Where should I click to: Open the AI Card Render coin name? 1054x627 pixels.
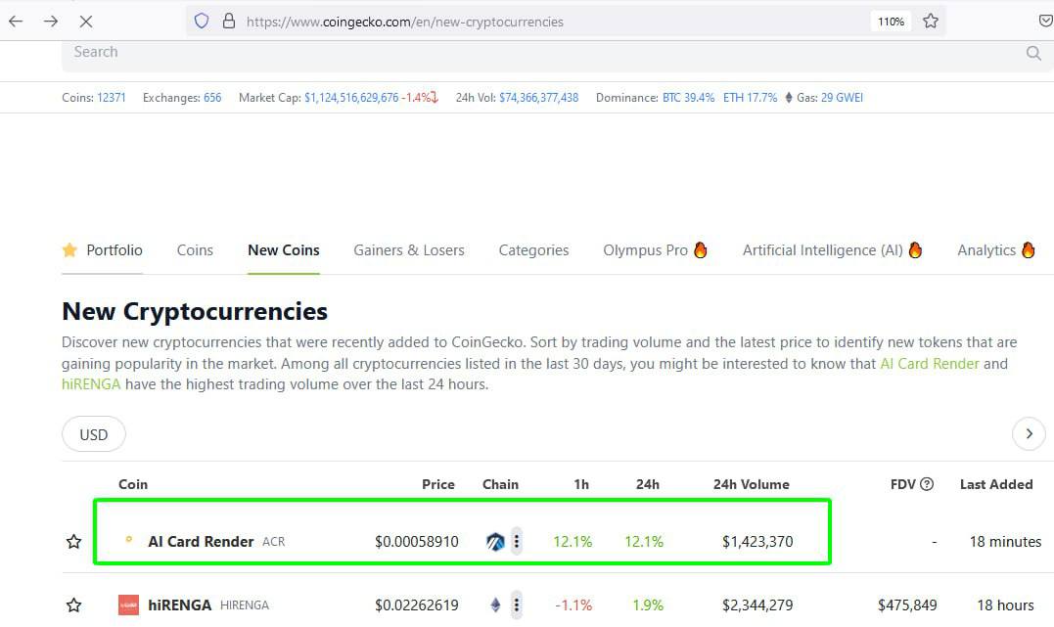[x=201, y=542]
